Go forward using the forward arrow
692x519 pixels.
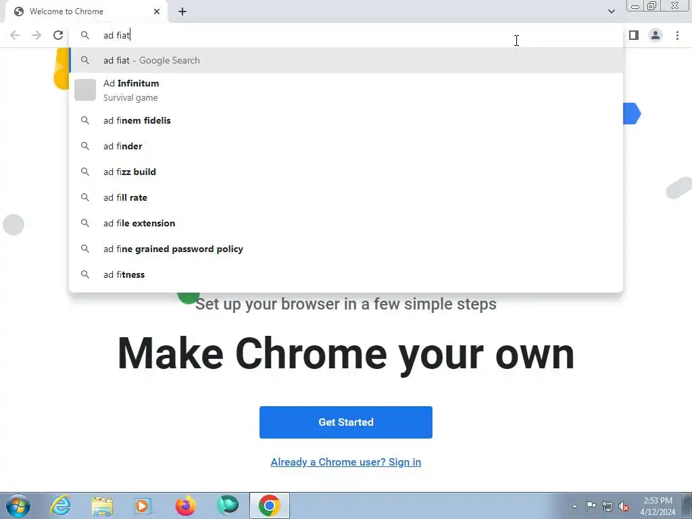point(36,35)
